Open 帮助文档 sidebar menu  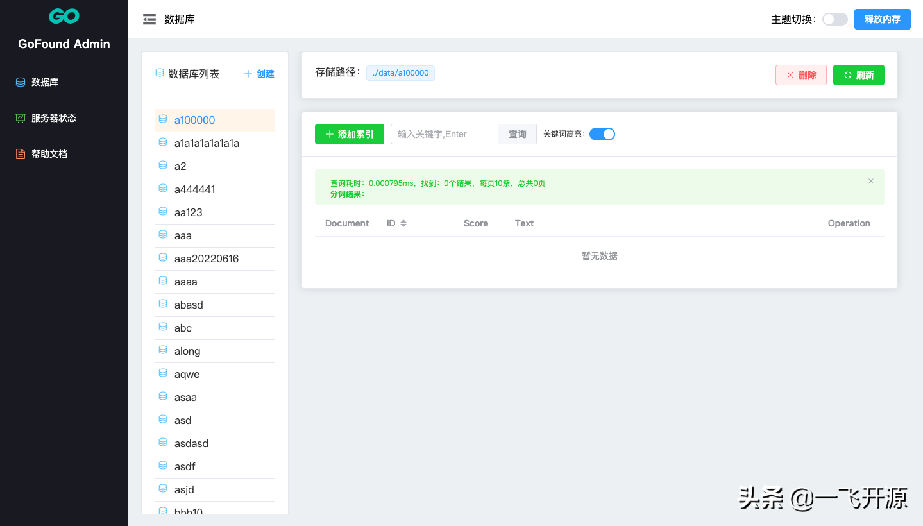pos(64,154)
